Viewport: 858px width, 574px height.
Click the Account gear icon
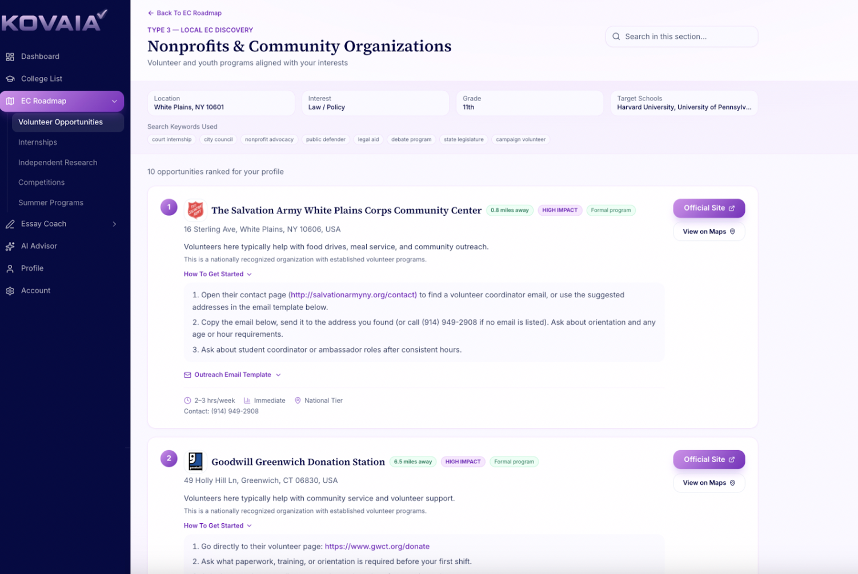point(10,291)
